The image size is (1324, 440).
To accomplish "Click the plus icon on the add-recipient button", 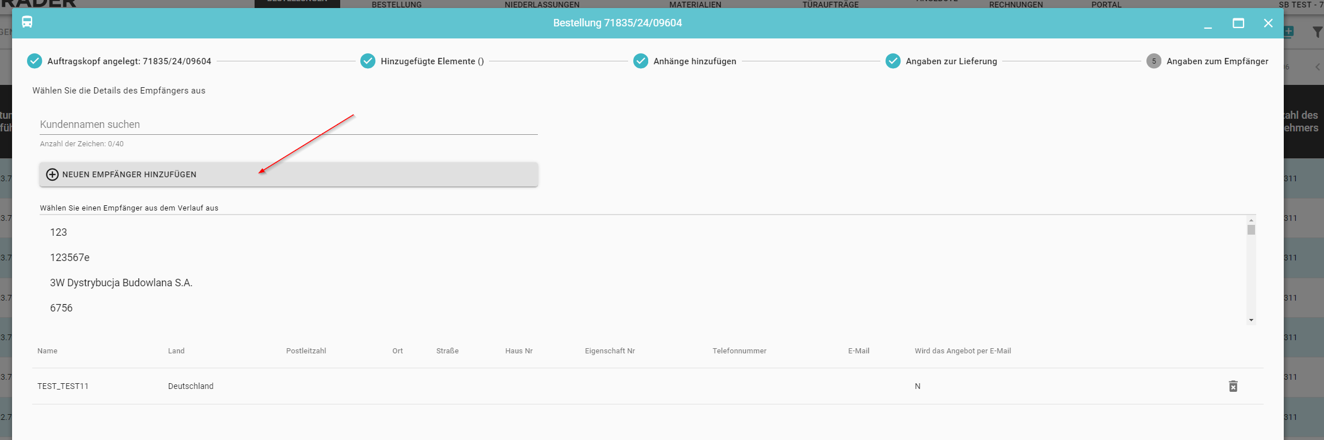I will pos(52,174).
